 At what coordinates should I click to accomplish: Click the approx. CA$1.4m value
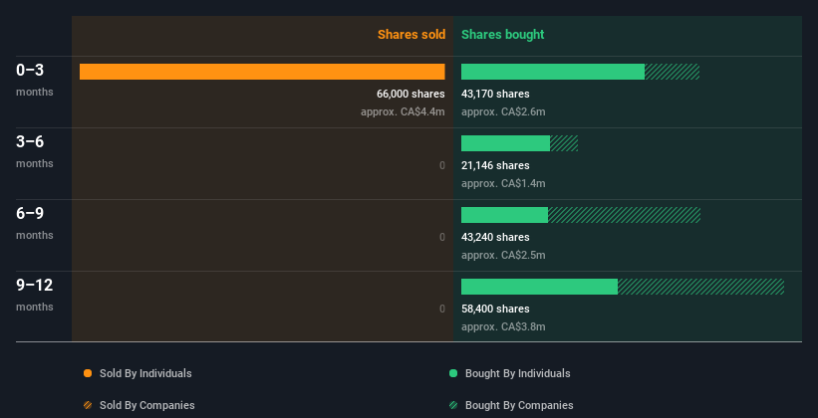pos(503,183)
